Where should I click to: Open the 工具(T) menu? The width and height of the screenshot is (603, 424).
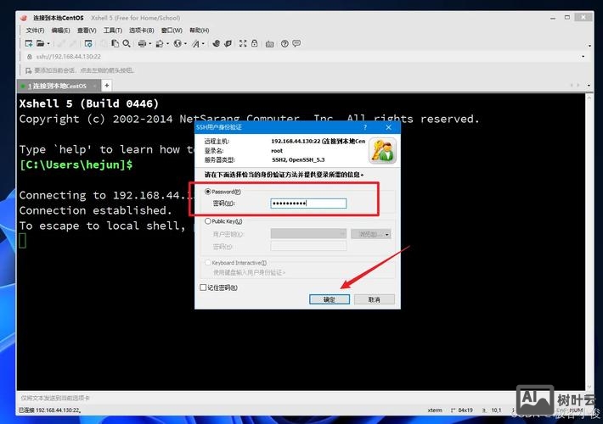113,31
